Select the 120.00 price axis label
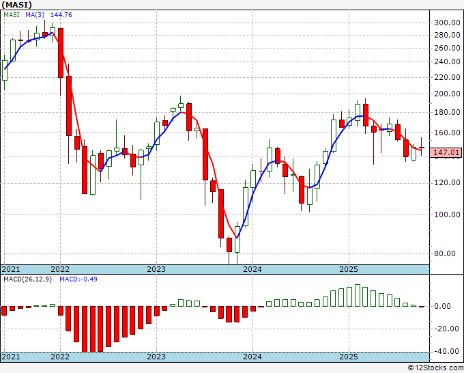 (447, 183)
